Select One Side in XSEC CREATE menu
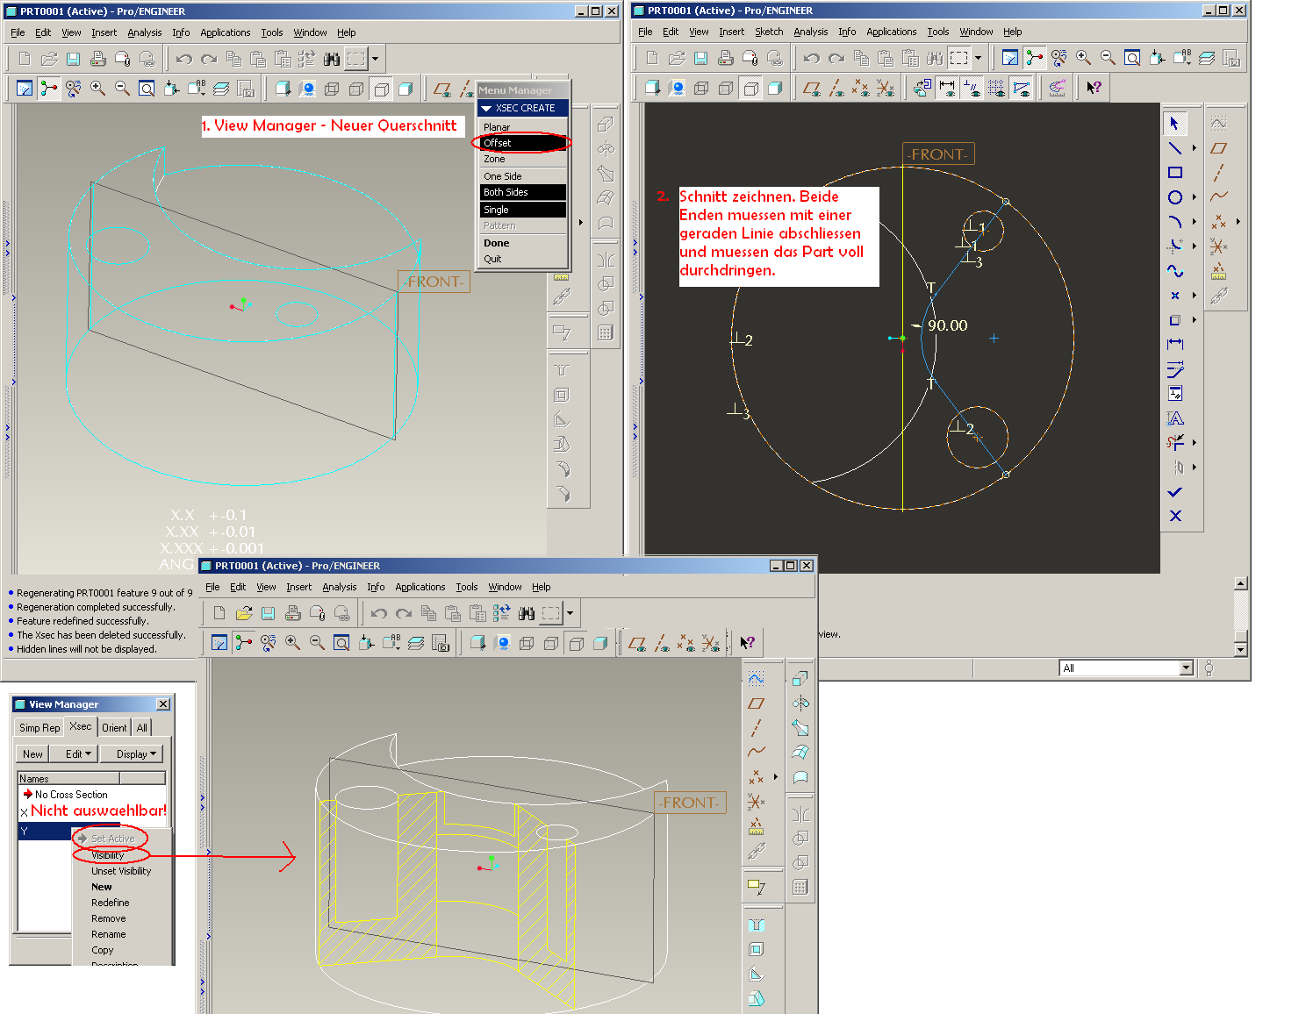The height and width of the screenshot is (1014, 1306). (x=503, y=176)
